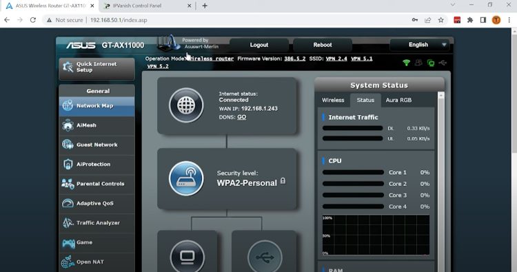Click the Parental Controls people icon
This screenshot has width=517, height=272.
[x=68, y=184]
